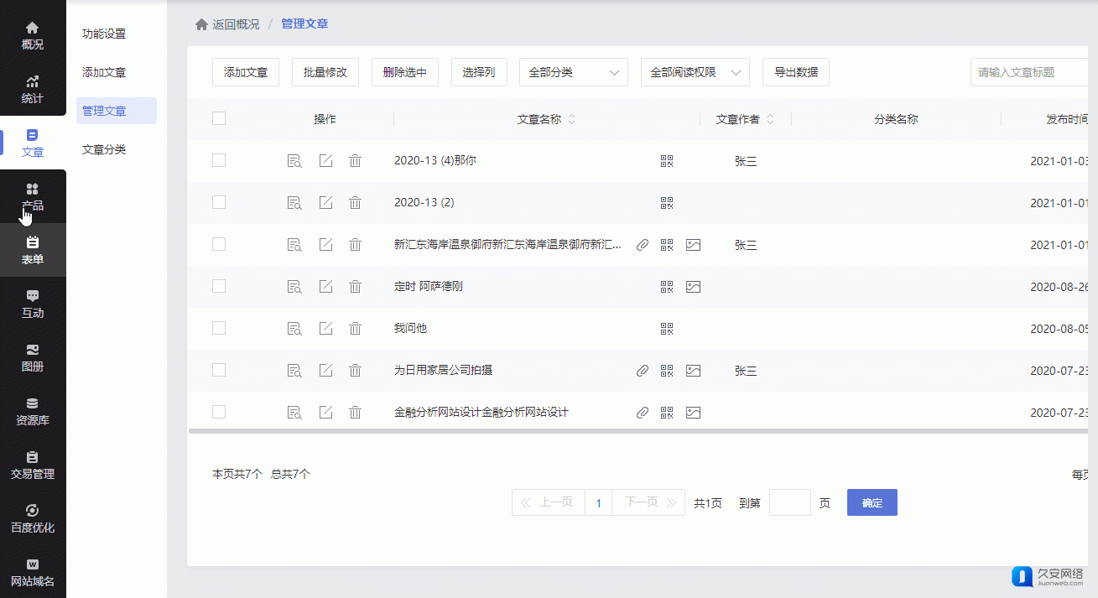The image size is (1098, 598).
Task: Select 功能设置 in the submenu
Action: tap(104, 34)
